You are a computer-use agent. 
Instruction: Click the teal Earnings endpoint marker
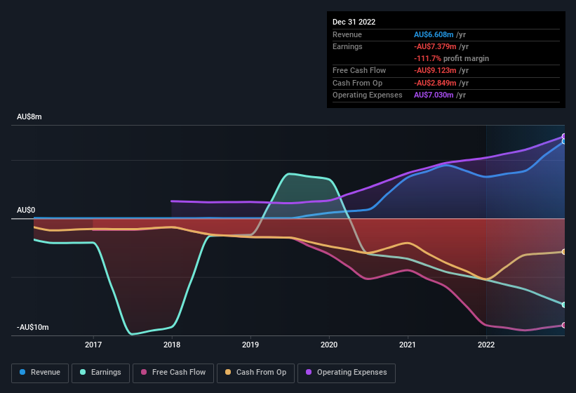pyautogui.click(x=563, y=305)
